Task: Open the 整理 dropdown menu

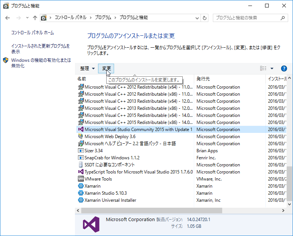Action: (x=88, y=68)
